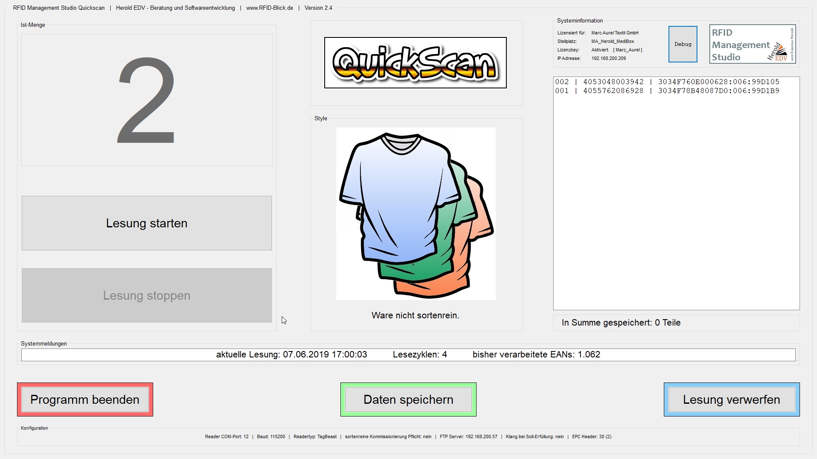Click www.RFID-Blick.de in the title bar
The width and height of the screenshot is (817, 459).
coord(270,8)
